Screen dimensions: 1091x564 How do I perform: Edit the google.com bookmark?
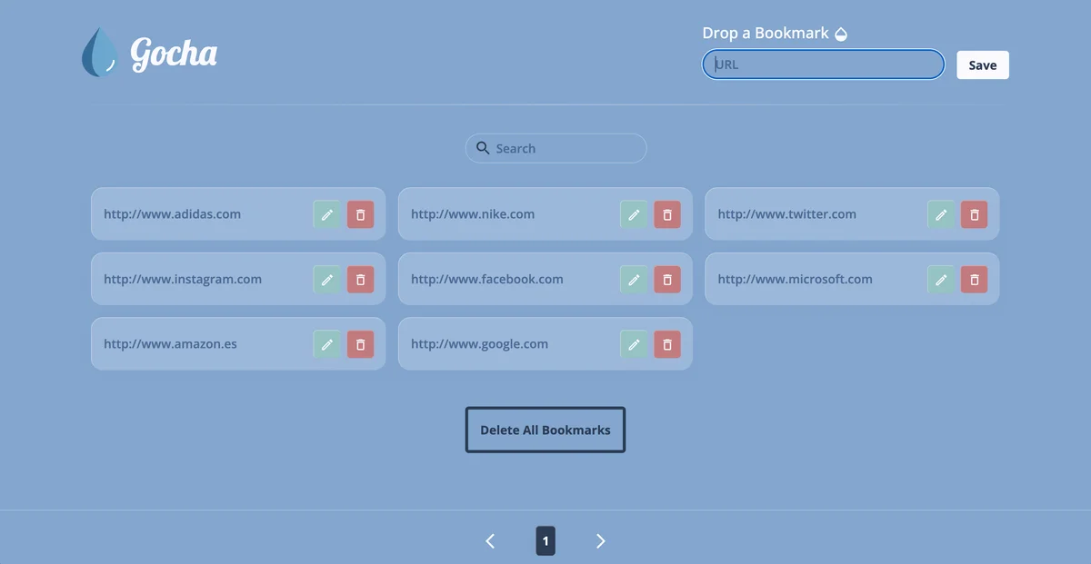coord(634,344)
